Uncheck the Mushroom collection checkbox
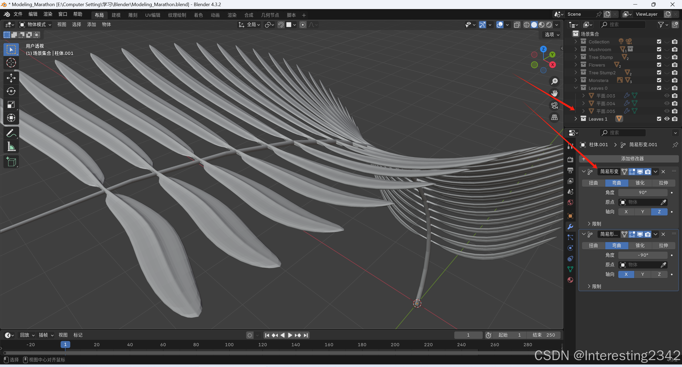 [659, 50]
